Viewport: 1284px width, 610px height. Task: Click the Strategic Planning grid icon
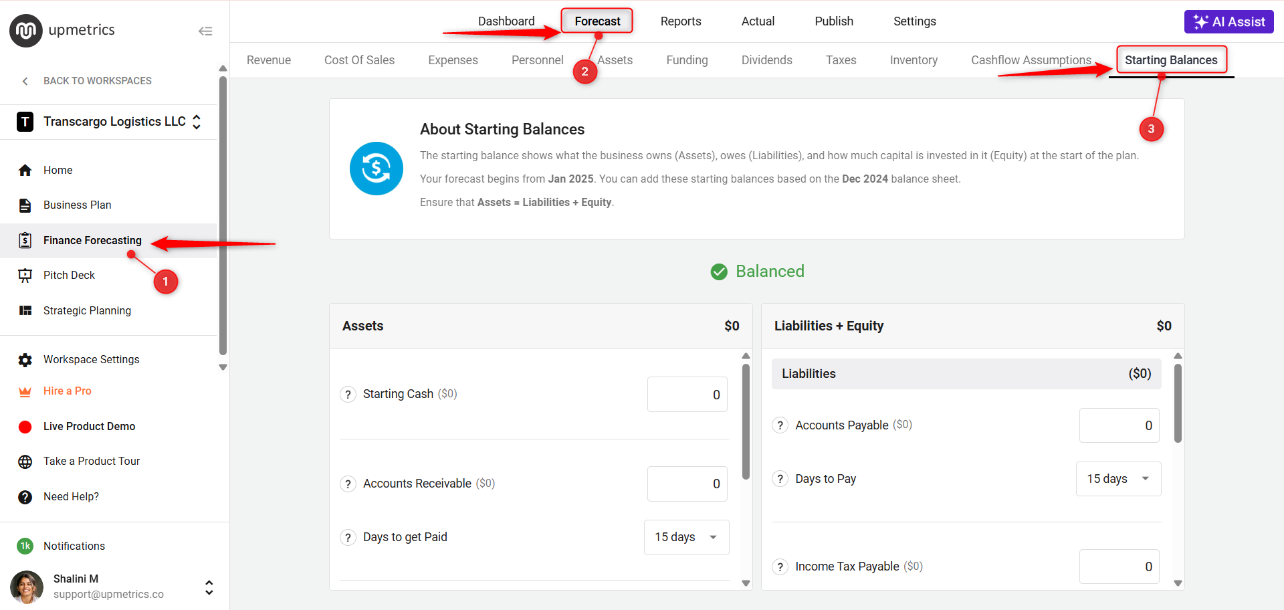[25, 310]
